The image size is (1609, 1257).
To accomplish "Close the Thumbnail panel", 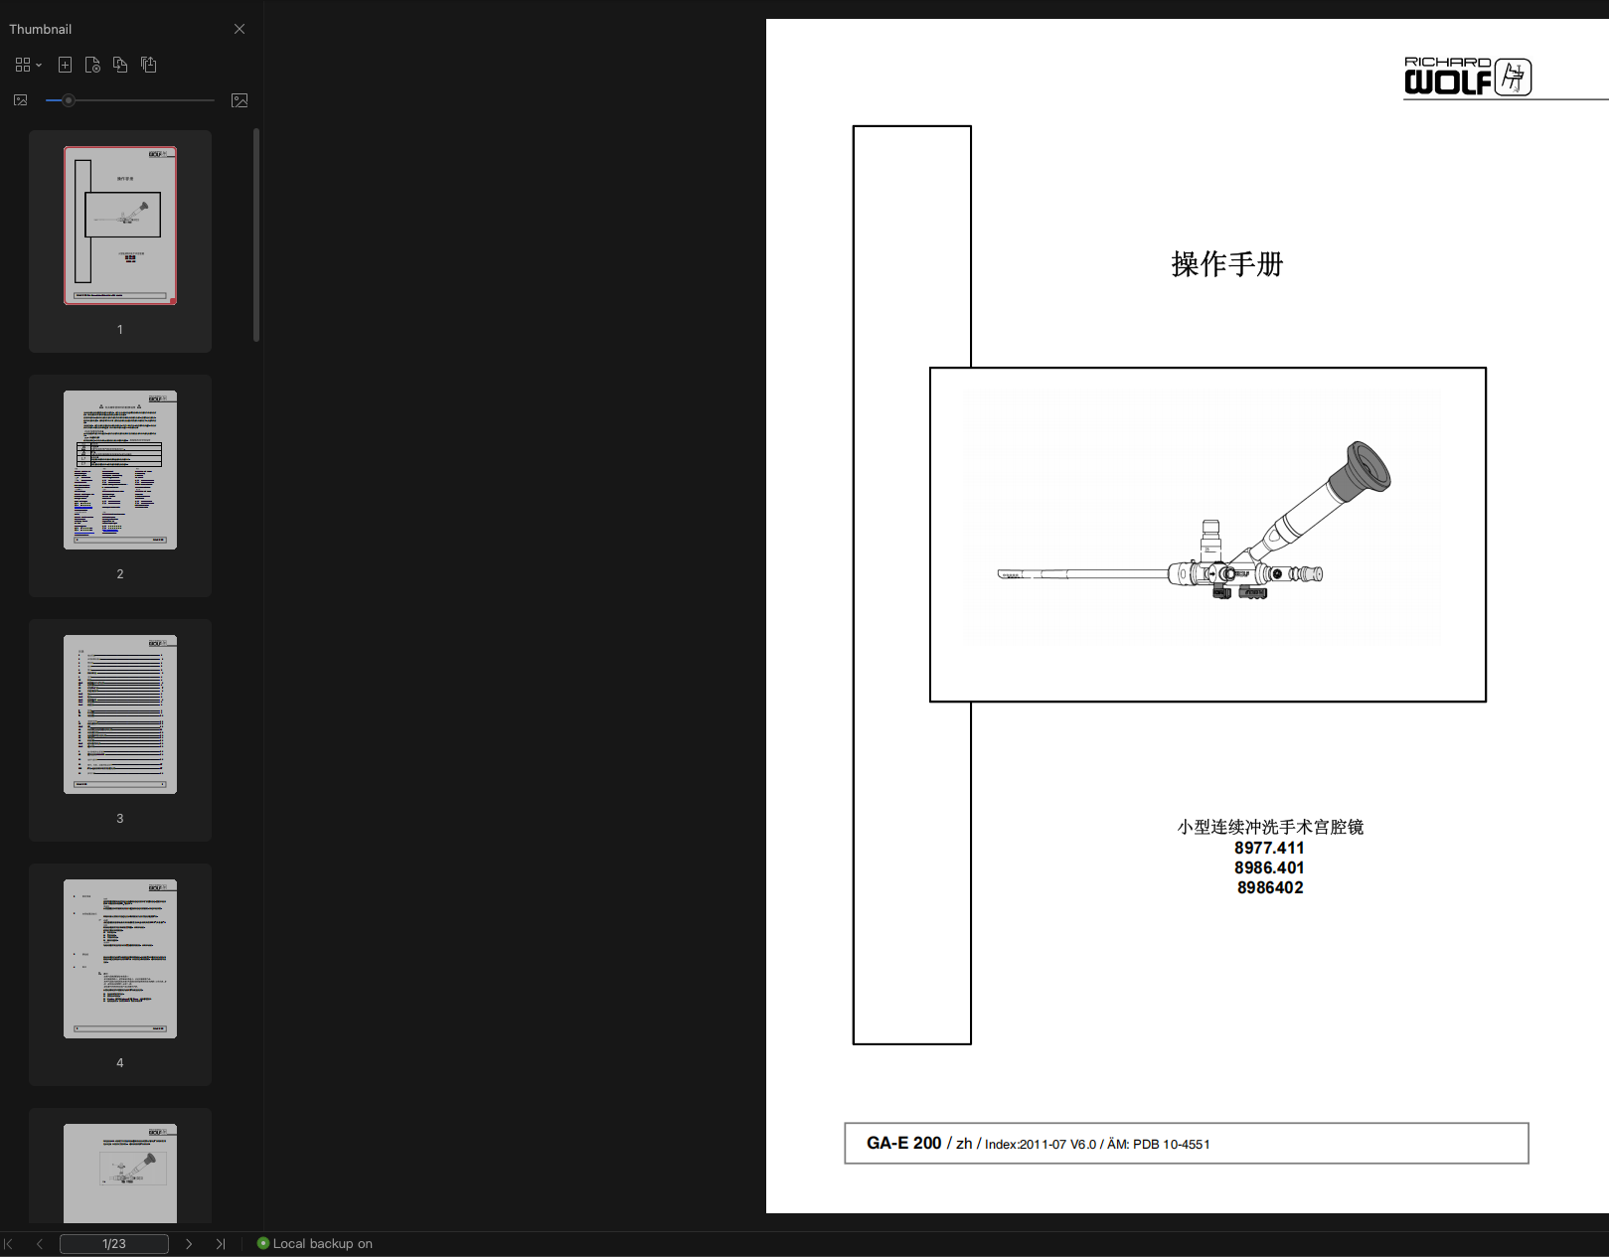I will (239, 29).
